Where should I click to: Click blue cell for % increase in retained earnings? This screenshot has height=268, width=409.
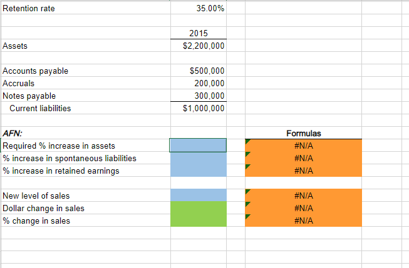point(199,171)
